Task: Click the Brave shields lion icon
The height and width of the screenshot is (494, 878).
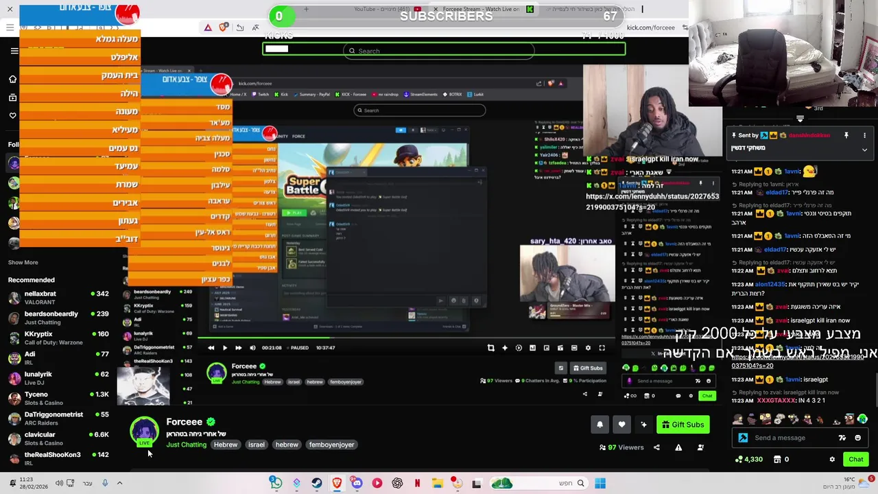Action: tap(224, 27)
